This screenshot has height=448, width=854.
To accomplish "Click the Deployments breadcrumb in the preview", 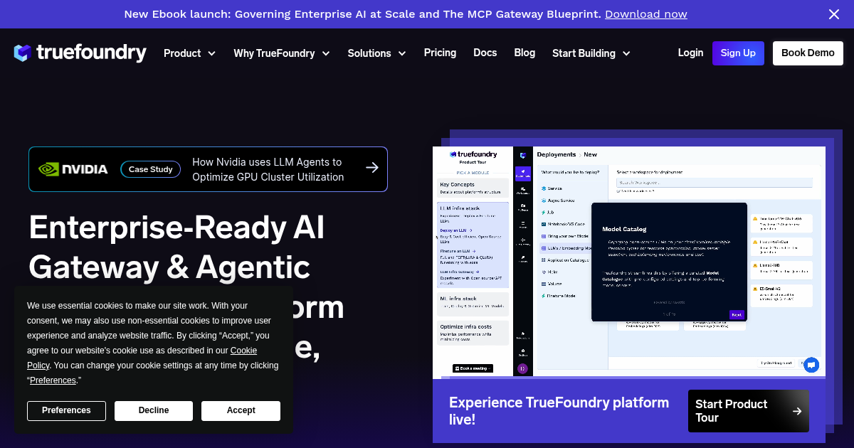I will click(x=557, y=154).
